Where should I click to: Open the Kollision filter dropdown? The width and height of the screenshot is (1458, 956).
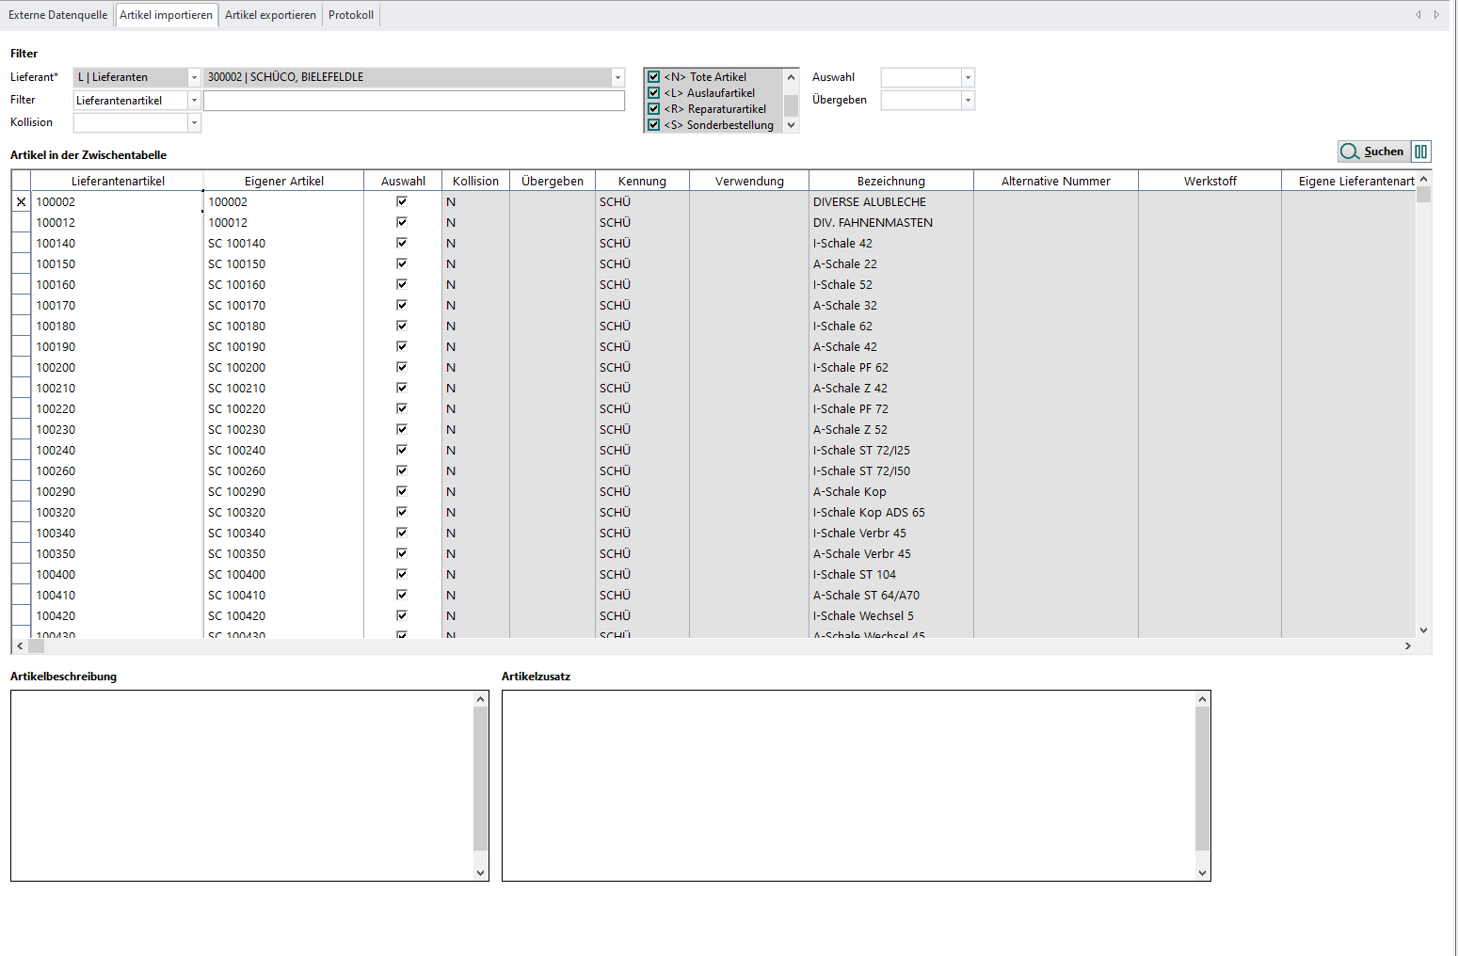point(194,123)
